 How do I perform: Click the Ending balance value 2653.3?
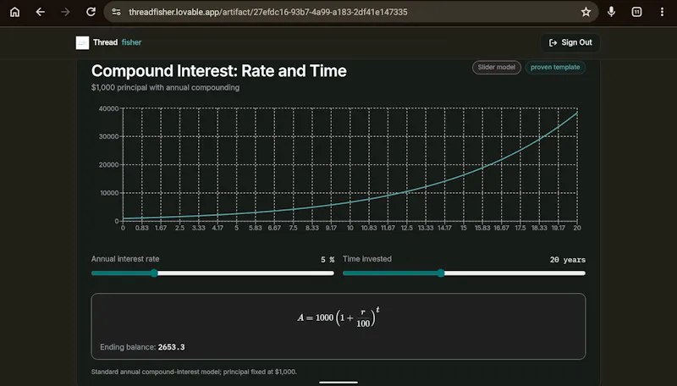pyautogui.click(x=172, y=347)
